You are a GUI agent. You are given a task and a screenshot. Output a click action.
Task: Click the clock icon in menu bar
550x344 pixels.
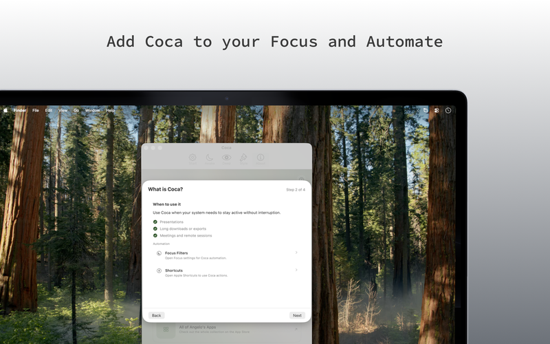(448, 110)
